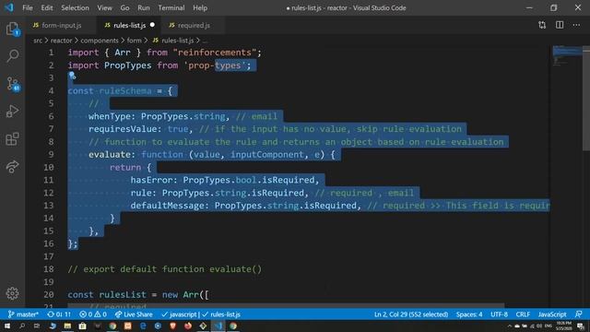
Task: Switch to the form-input.js tab
Action: click(x=61, y=25)
